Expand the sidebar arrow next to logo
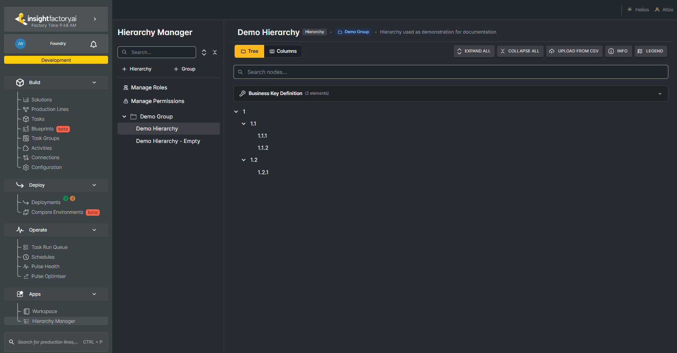The width and height of the screenshot is (677, 353). [x=95, y=19]
